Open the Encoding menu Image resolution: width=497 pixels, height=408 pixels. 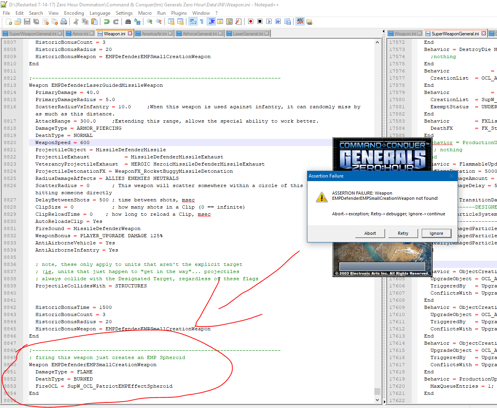tap(74, 13)
